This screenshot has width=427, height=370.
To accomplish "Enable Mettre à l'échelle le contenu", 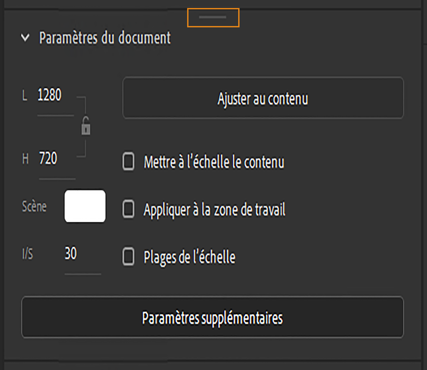I will (x=128, y=162).
